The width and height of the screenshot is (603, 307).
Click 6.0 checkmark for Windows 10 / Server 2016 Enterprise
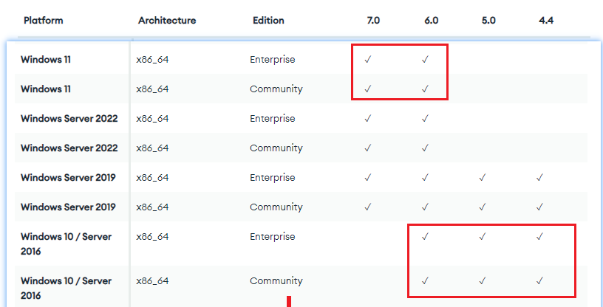(x=425, y=237)
